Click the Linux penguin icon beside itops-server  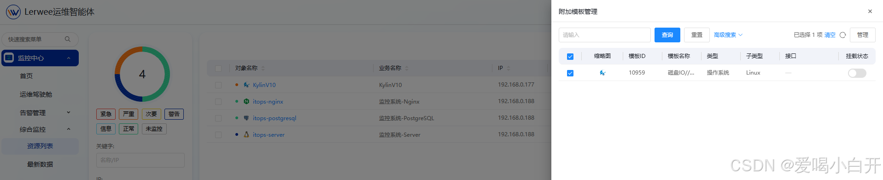click(246, 134)
